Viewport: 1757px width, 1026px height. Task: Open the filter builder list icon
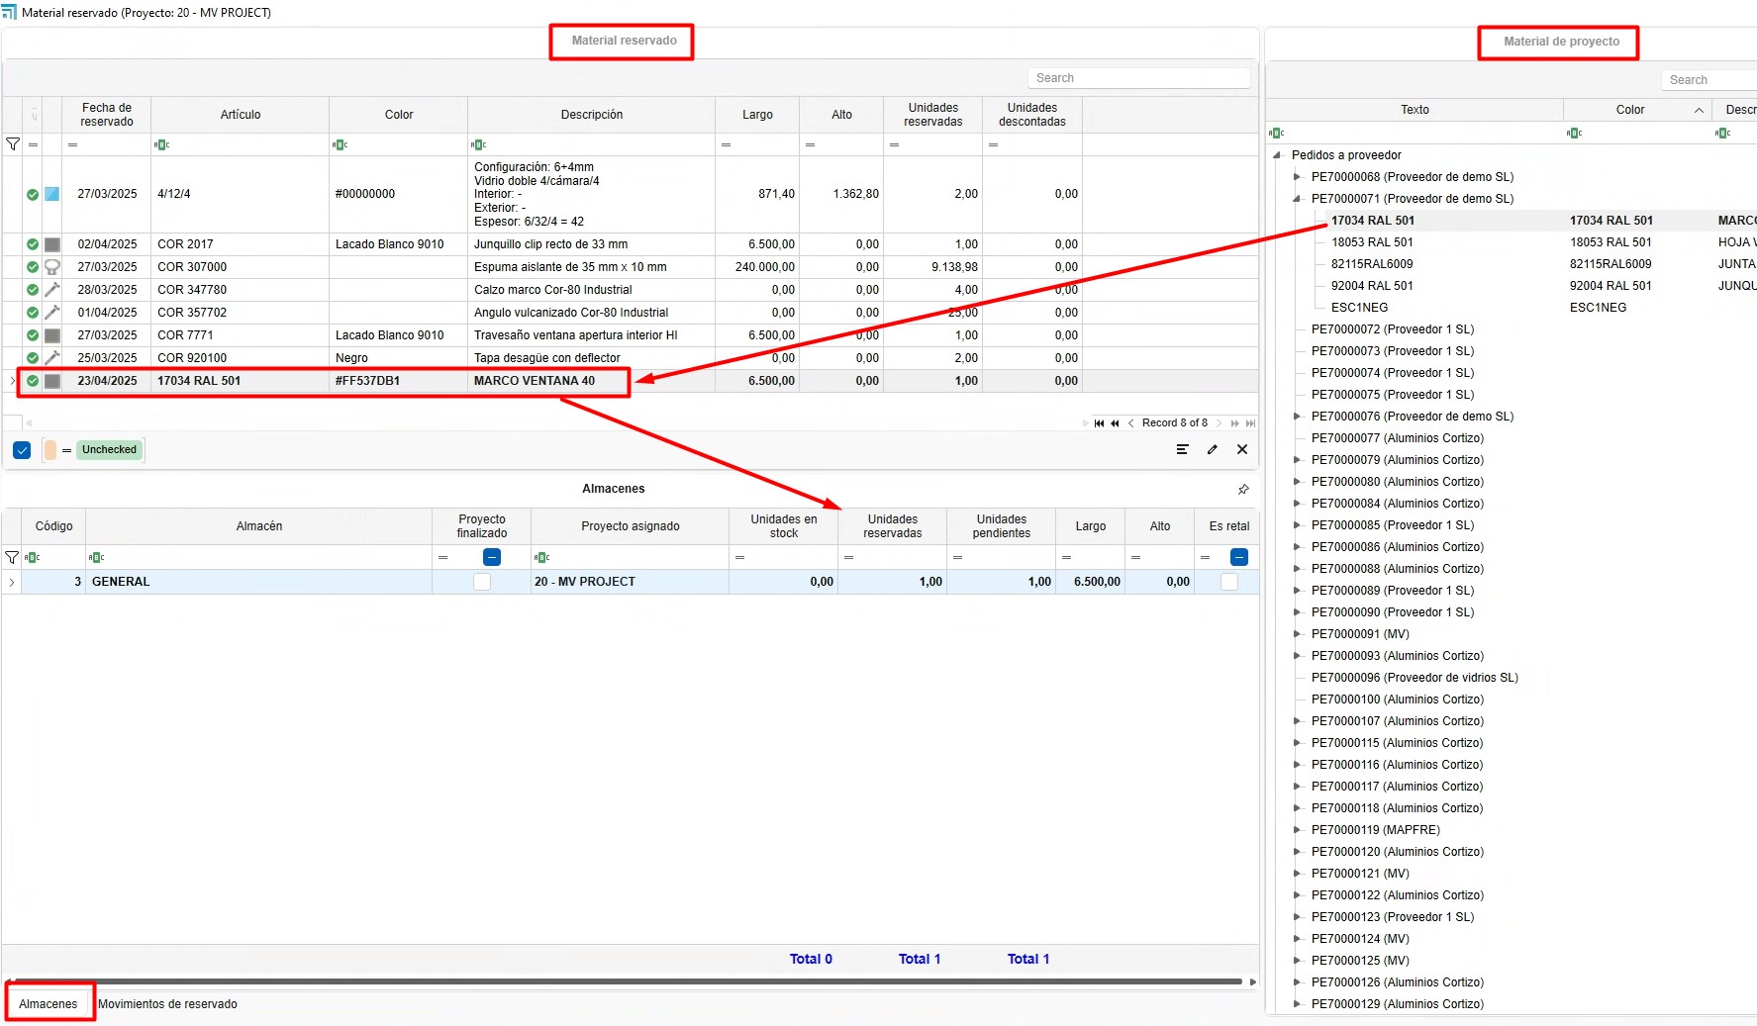[x=1182, y=449]
